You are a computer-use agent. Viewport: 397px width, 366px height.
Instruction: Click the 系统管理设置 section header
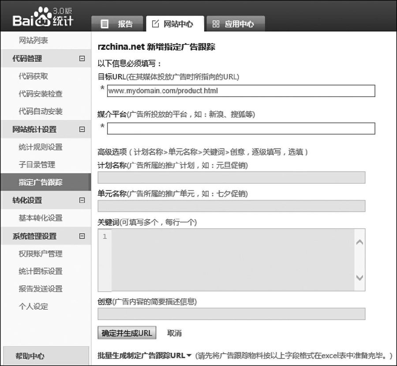pyautogui.click(x=46, y=236)
